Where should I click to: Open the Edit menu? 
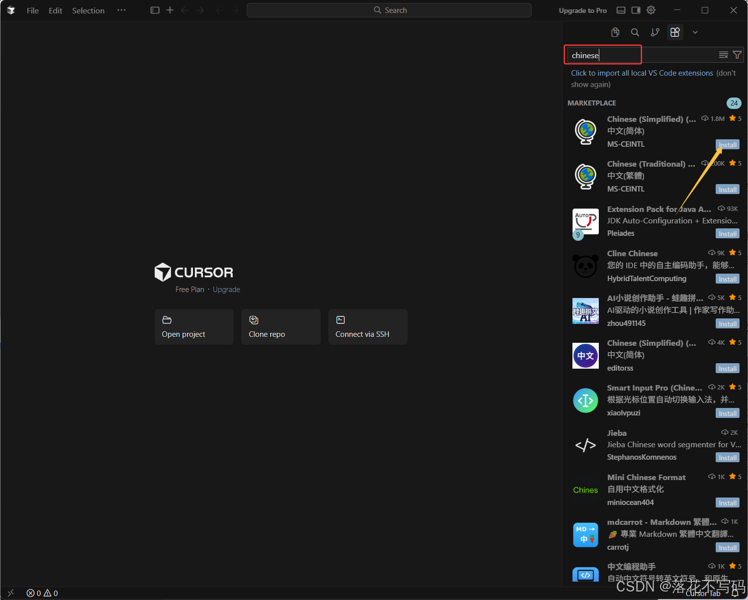(55, 10)
